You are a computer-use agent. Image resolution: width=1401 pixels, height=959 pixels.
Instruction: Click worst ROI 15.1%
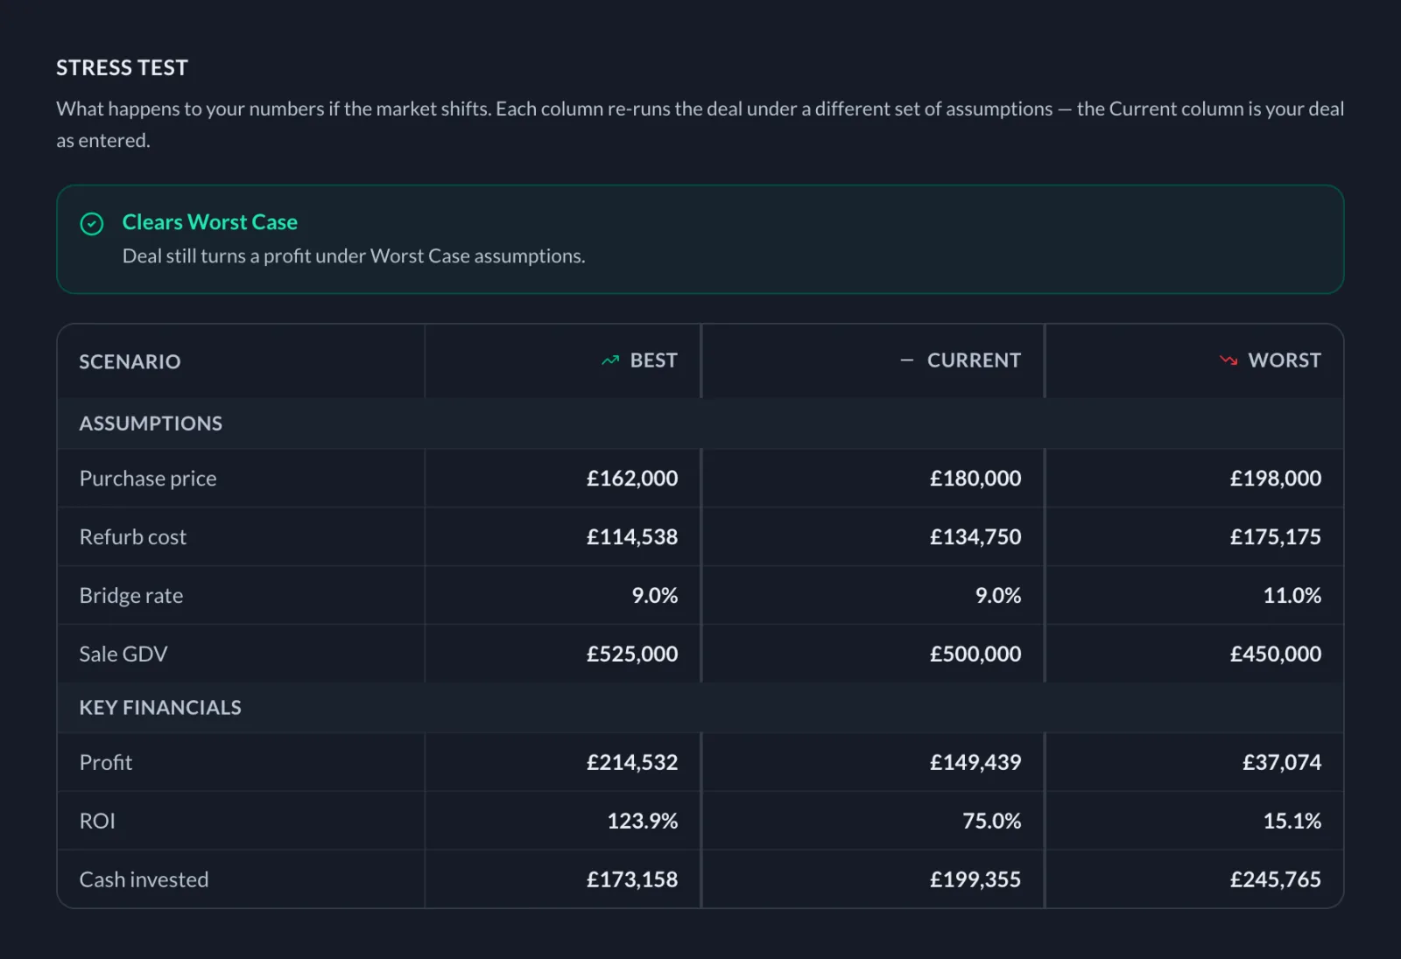(x=1292, y=822)
